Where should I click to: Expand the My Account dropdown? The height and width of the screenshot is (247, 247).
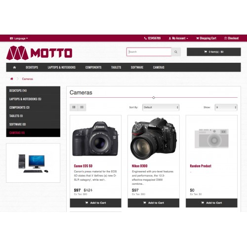pyautogui.click(x=178, y=38)
